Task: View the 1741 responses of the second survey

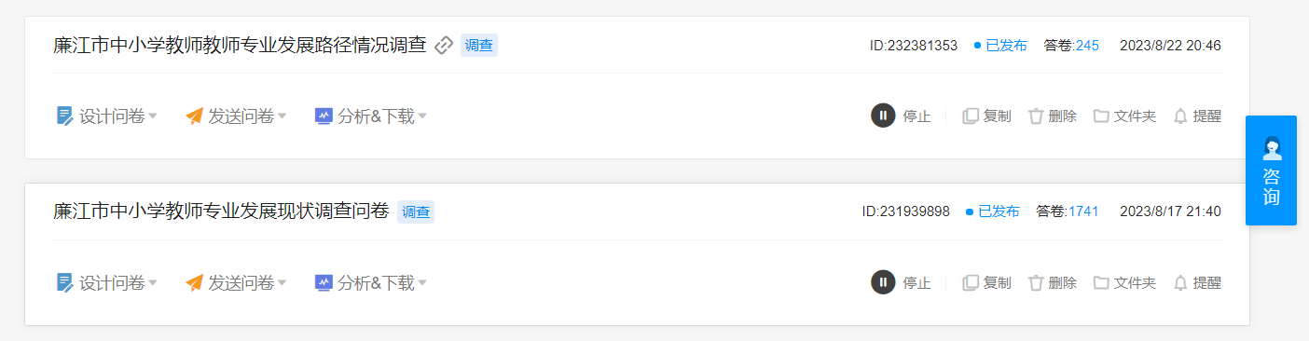Action: (1083, 211)
